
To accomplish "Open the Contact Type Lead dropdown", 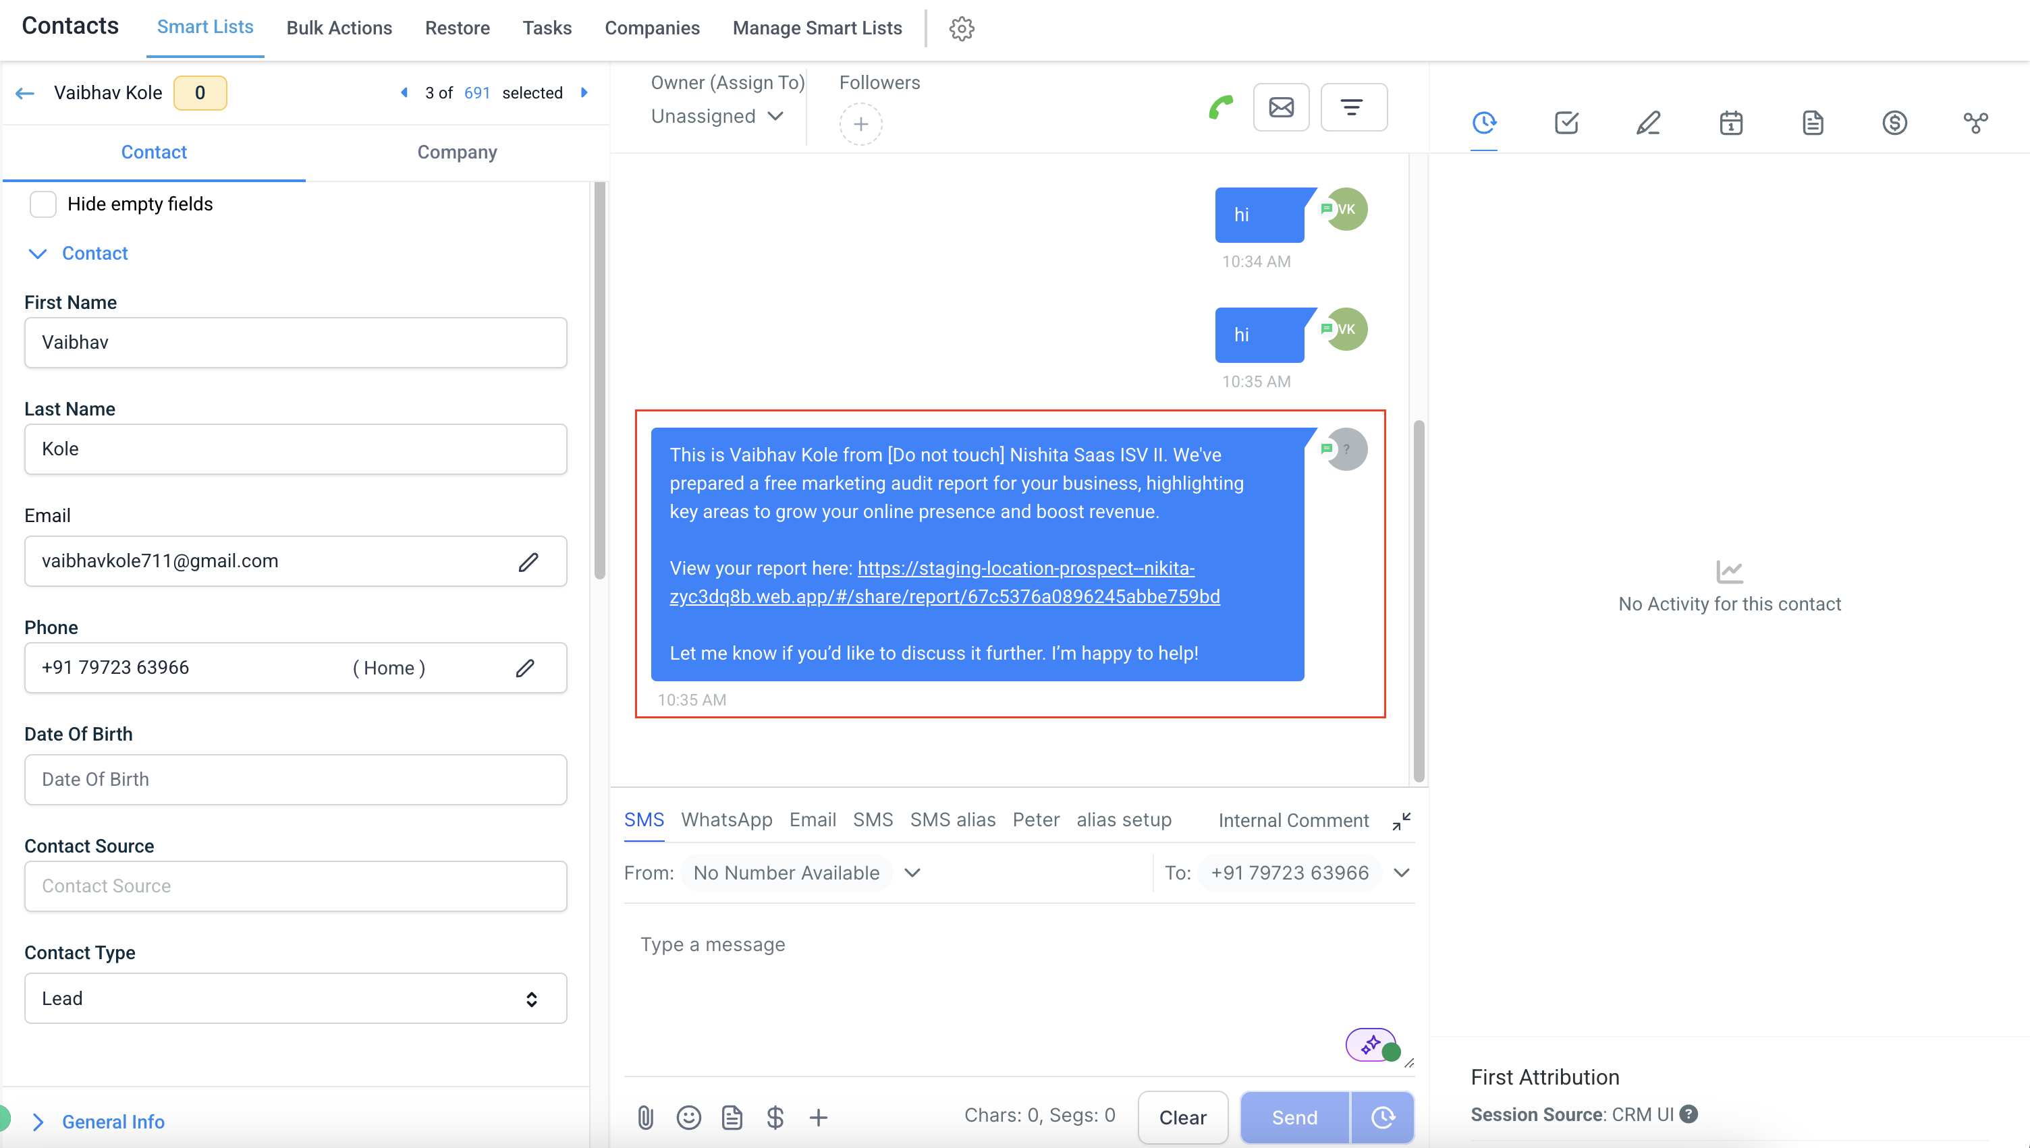I will point(296,998).
